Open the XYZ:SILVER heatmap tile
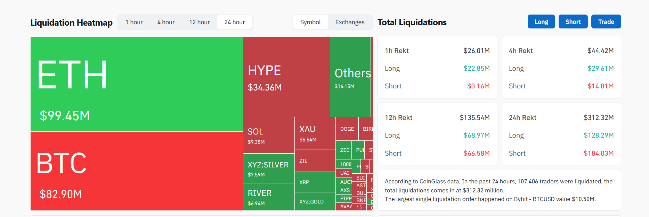The width and height of the screenshot is (649, 217). tap(269, 168)
